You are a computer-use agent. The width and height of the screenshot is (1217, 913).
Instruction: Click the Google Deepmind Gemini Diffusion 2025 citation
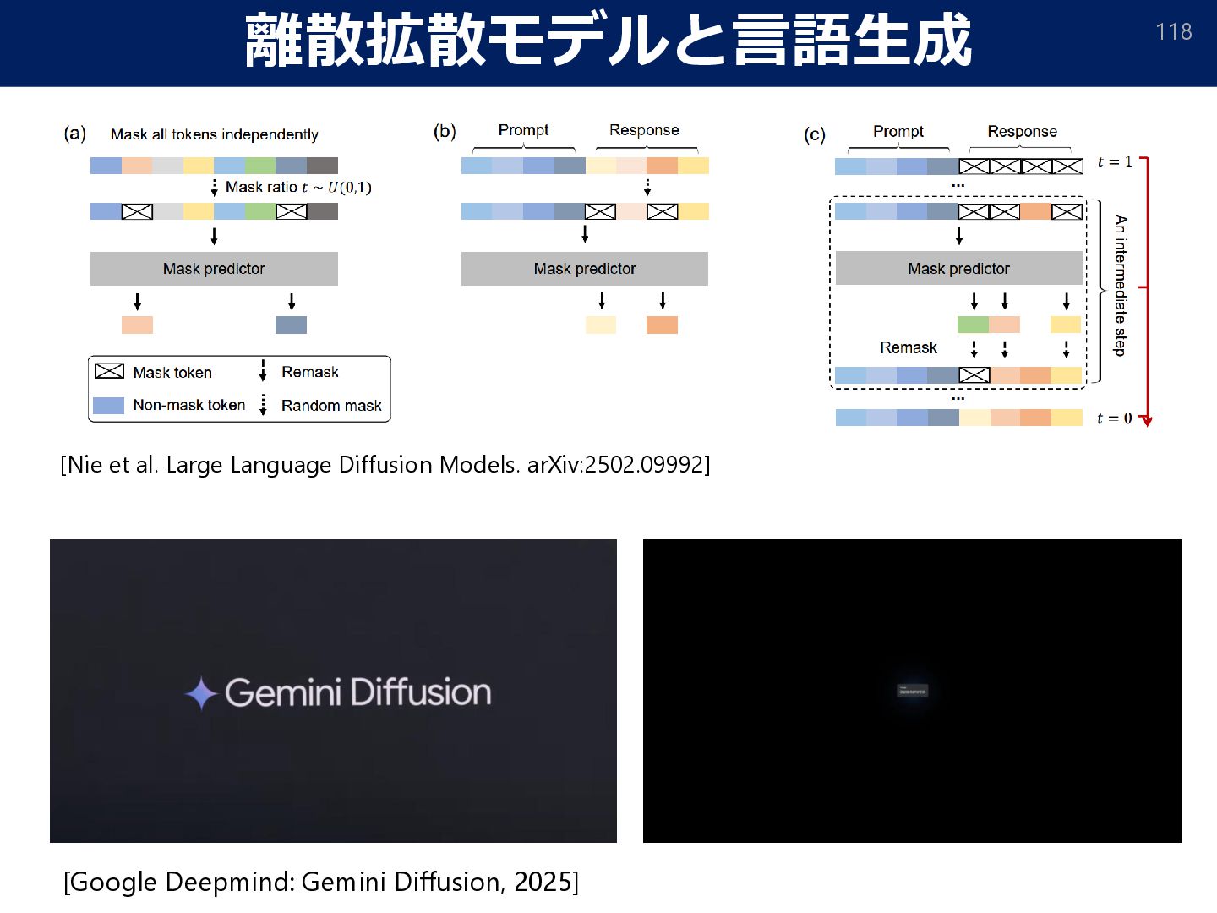[321, 882]
